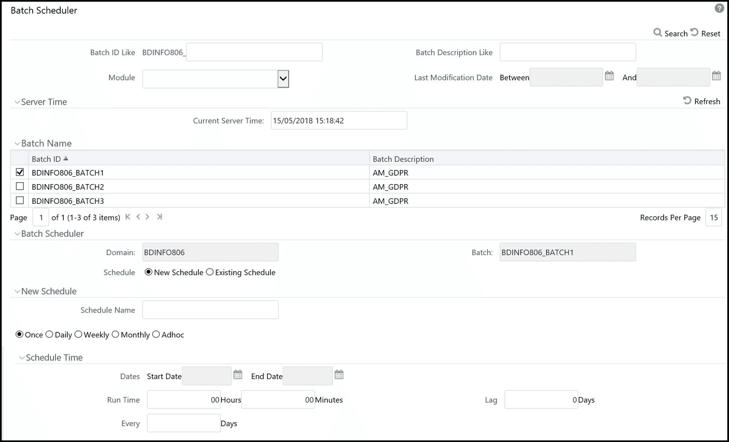The image size is (729, 442).
Task: Open the End Date calendar picker
Action: point(339,374)
